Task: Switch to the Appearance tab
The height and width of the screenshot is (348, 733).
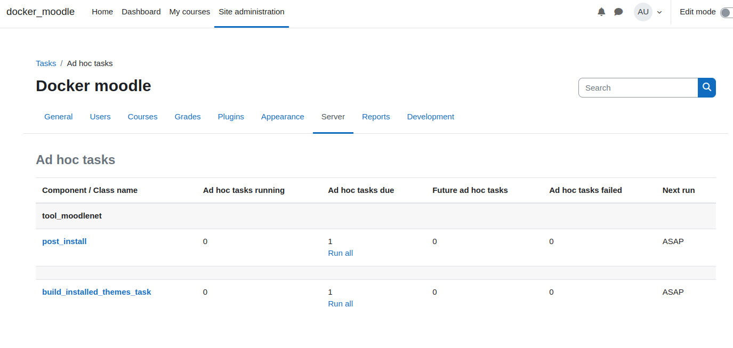Action: point(283,117)
